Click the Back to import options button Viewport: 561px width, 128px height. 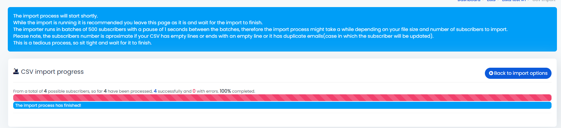[518, 73]
